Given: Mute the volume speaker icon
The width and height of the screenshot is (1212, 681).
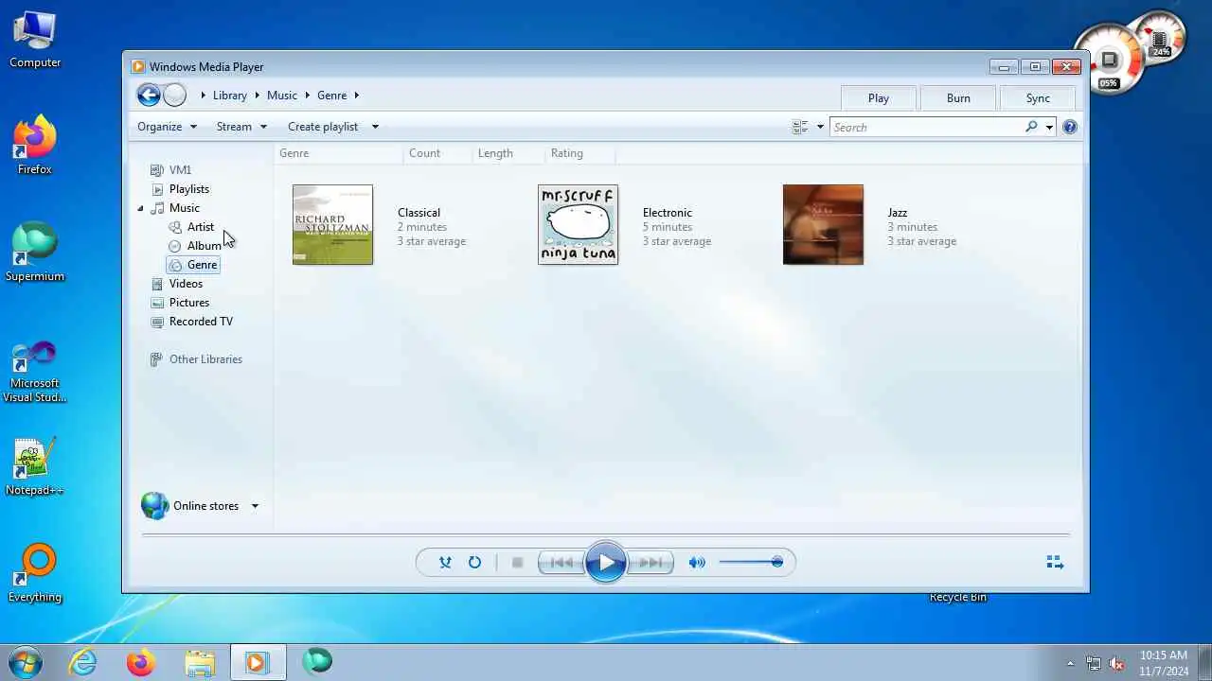Looking at the screenshot, I should 697,562.
